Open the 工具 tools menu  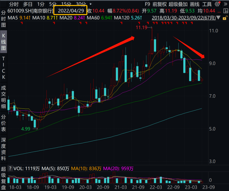207,4
